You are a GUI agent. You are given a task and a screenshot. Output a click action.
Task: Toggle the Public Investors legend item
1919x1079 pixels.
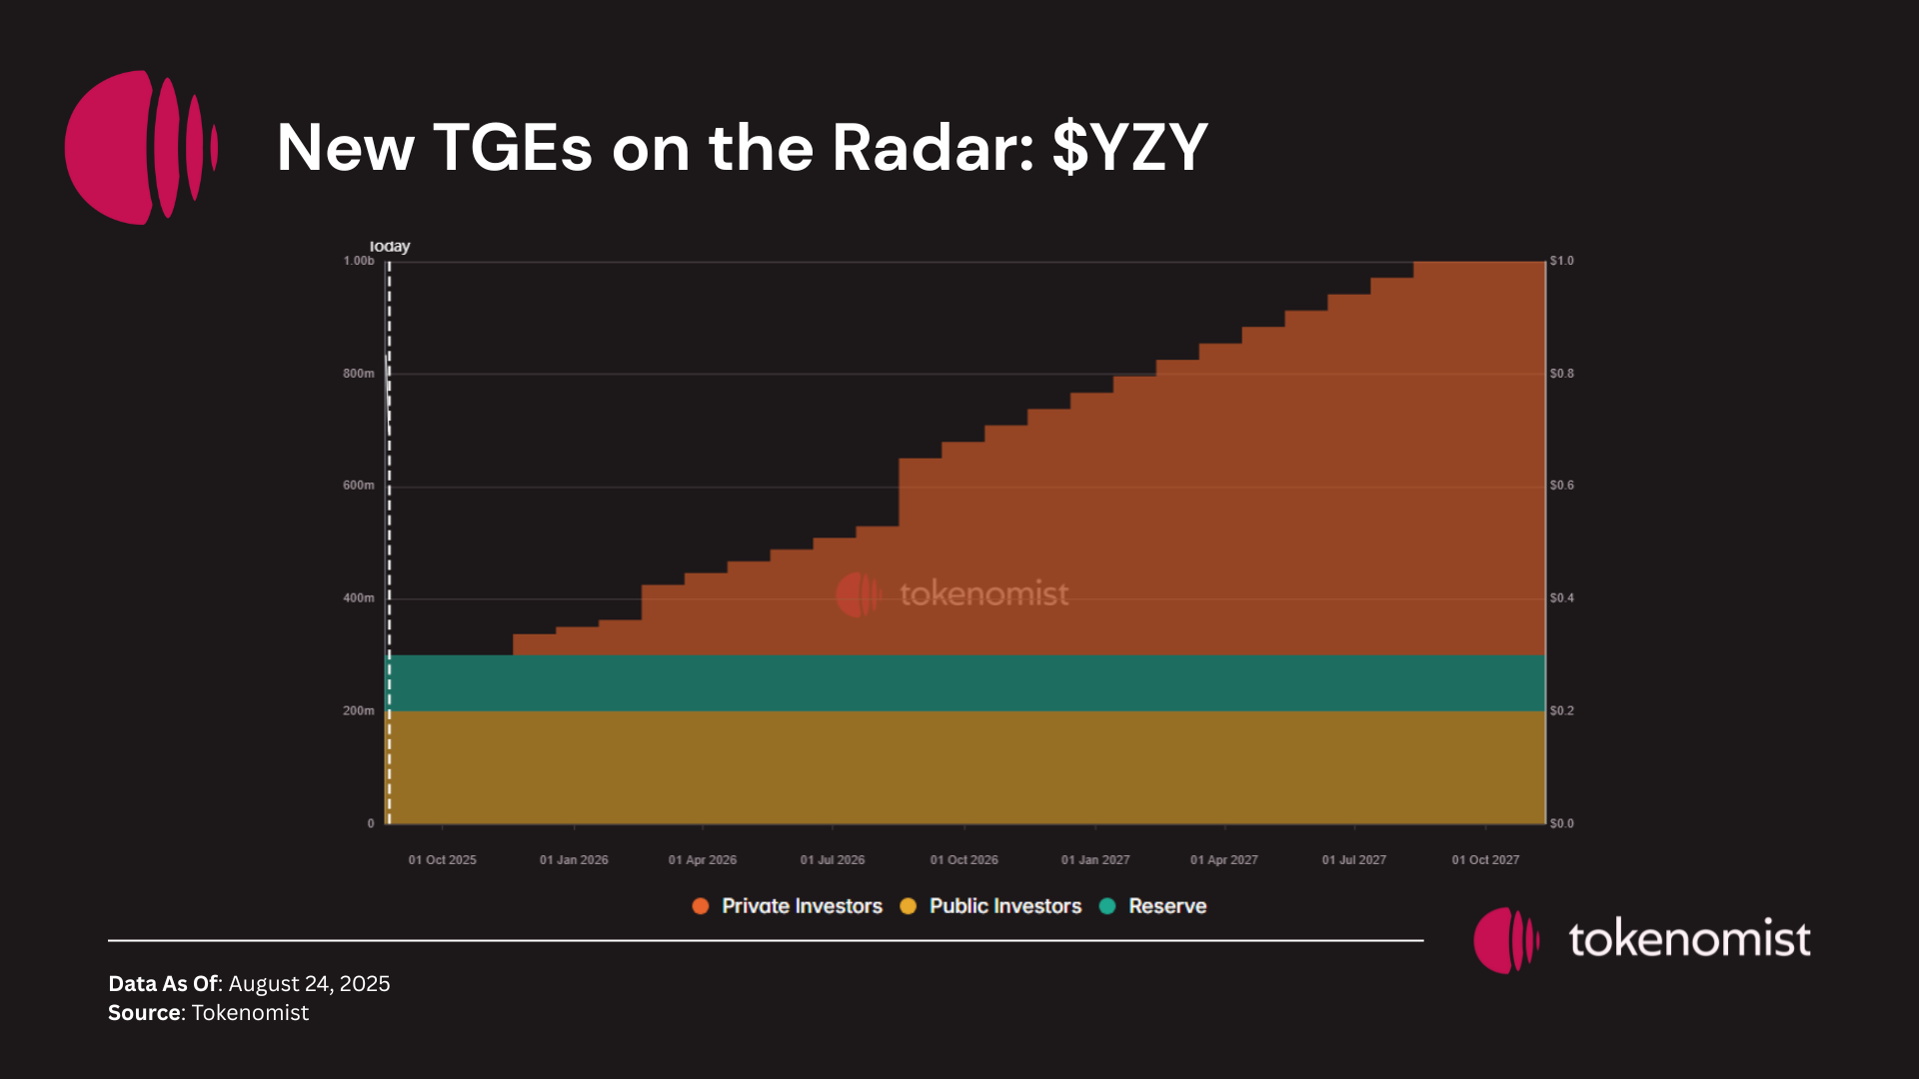click(1004, 906)
